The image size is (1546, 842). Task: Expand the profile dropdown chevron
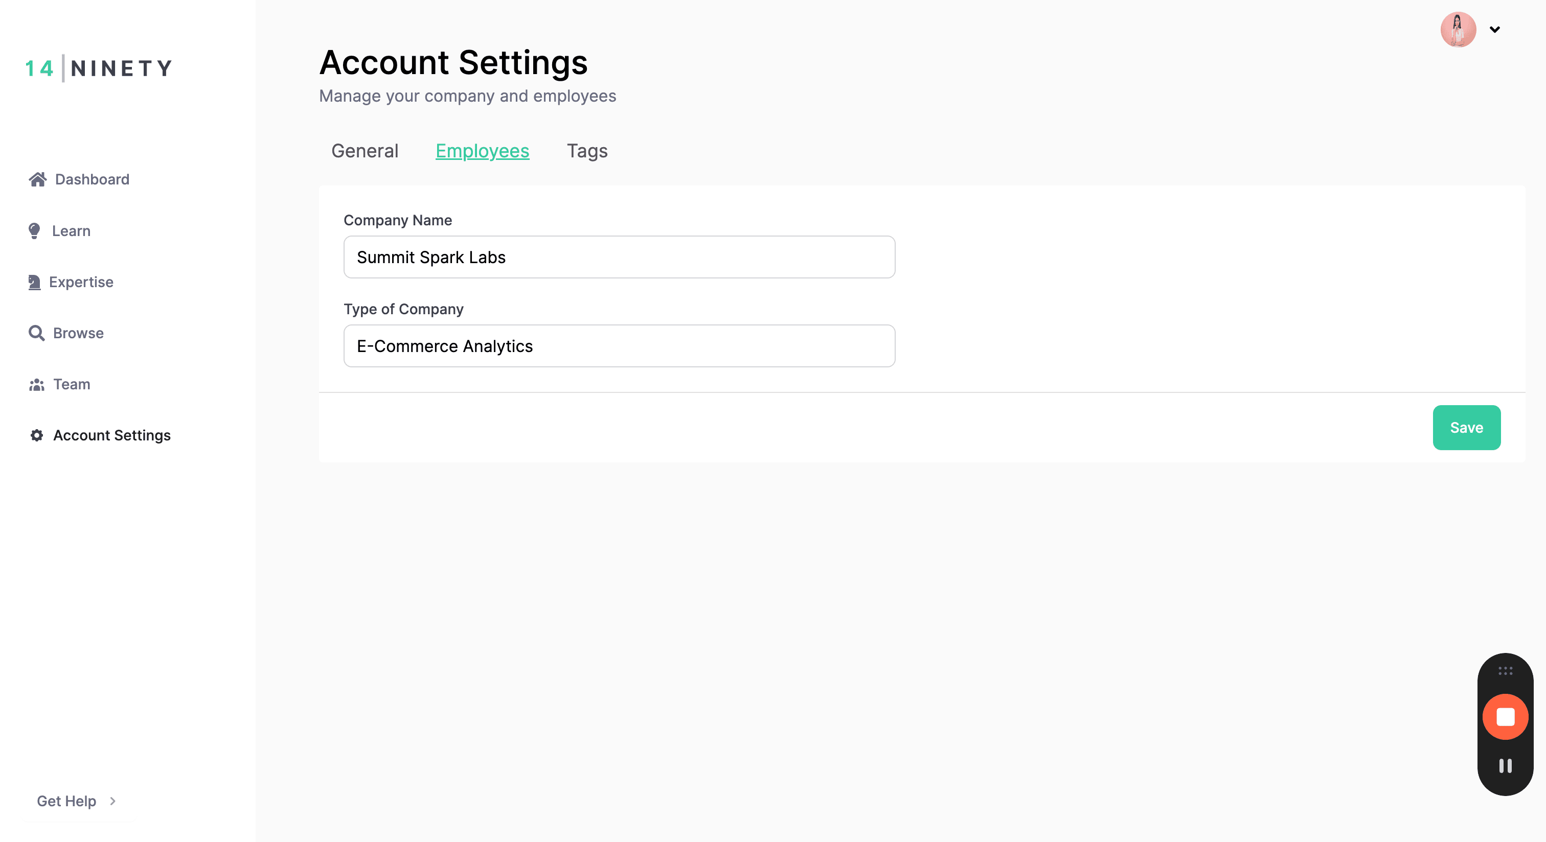click(x=1494, y=30)
